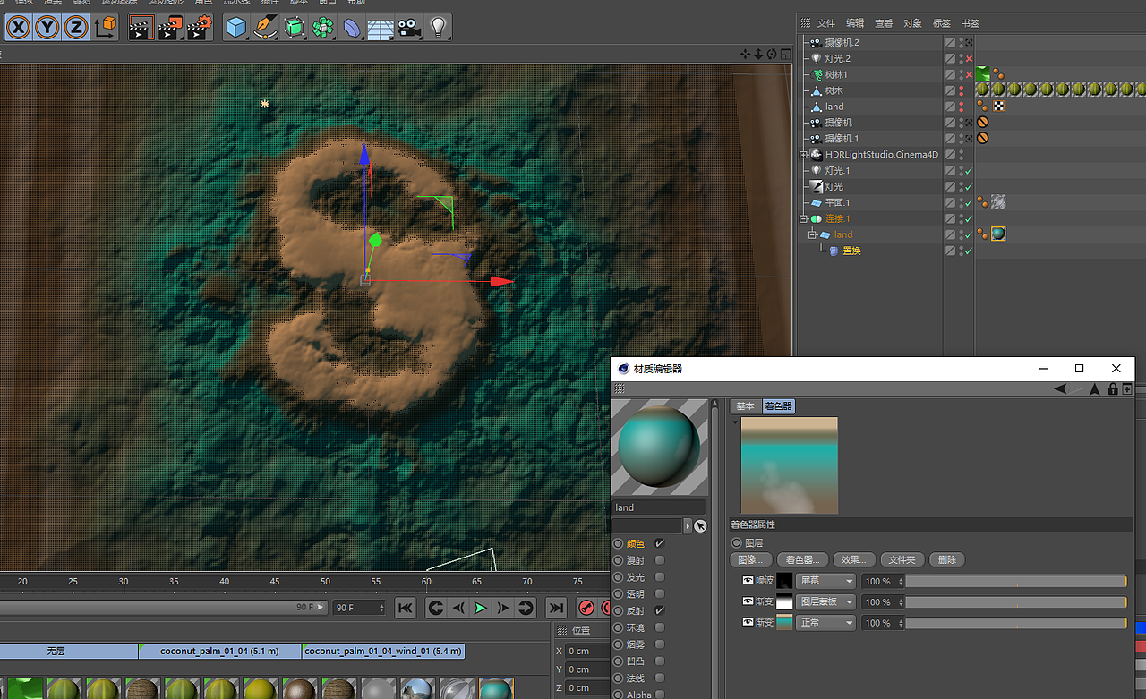Click the 着色器... button

pos(802,560)
